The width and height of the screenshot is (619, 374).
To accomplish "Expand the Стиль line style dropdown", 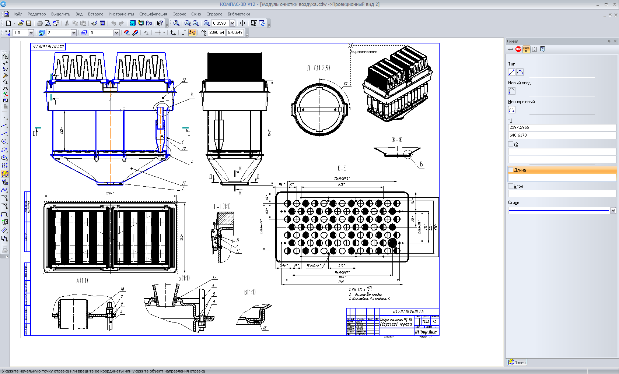I will 613,211.
